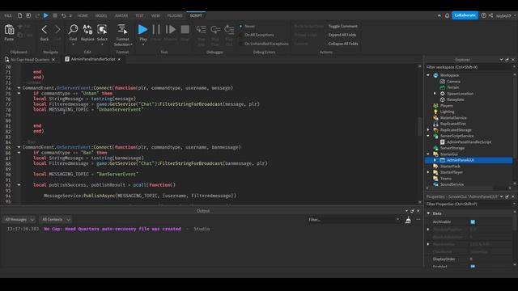Select Baseplate in Explorer

455,99
